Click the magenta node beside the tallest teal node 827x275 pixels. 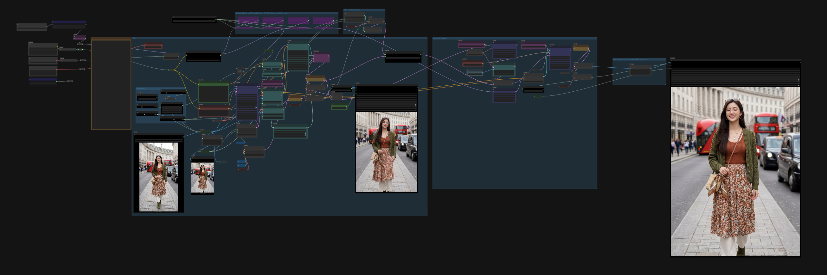click(322, 57)
